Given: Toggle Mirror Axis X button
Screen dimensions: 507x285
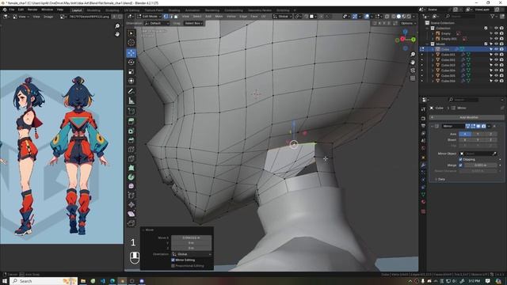Looking at the screenshot, I should click(x=465, y=134).
